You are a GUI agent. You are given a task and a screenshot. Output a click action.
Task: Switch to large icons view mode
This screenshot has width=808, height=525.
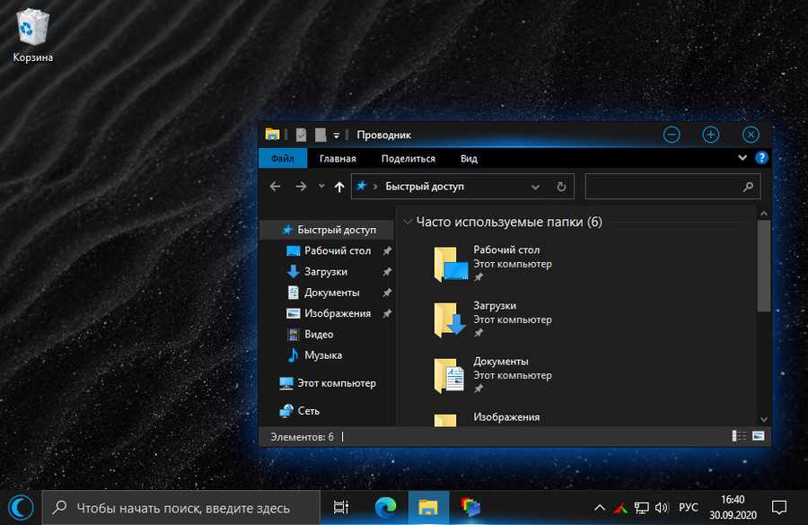point(759,436)
